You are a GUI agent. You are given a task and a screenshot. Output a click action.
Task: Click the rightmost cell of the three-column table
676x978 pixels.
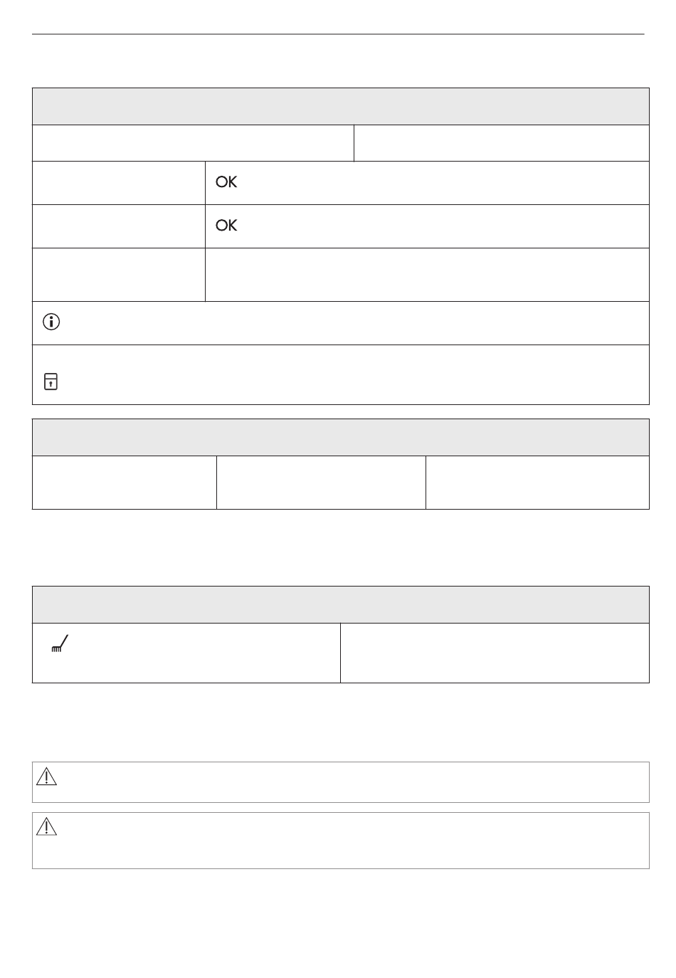tap(537, 483)
